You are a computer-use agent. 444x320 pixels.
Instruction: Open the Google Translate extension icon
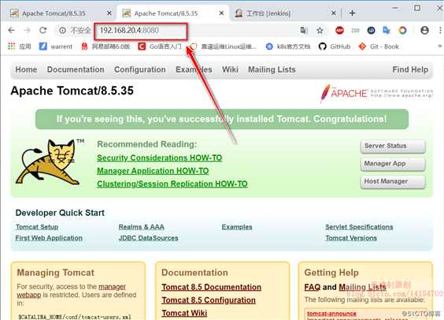[387, 30]
